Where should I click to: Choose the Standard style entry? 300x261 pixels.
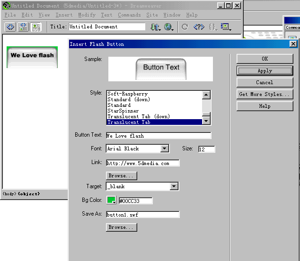point(154,105)
